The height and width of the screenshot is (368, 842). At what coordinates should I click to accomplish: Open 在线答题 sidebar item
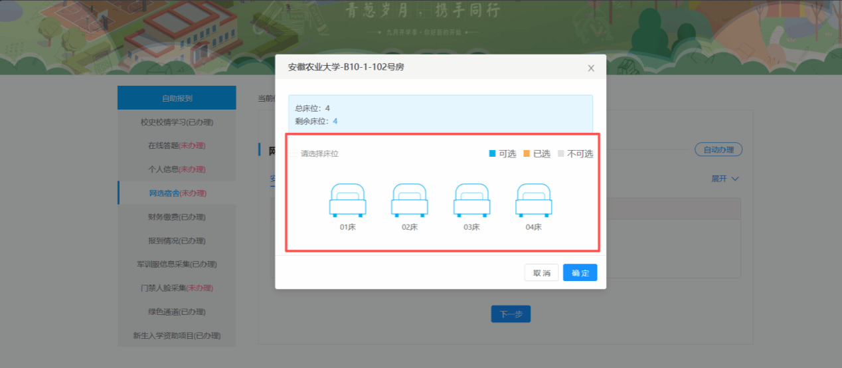(177, 145)
